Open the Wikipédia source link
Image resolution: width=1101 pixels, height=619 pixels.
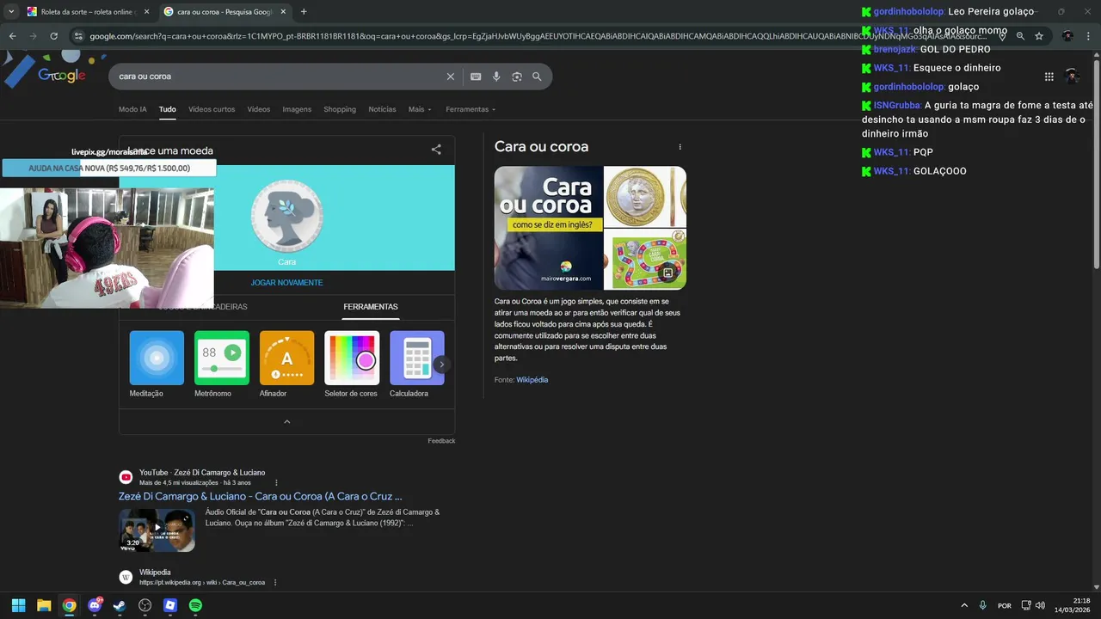[532, 380]
